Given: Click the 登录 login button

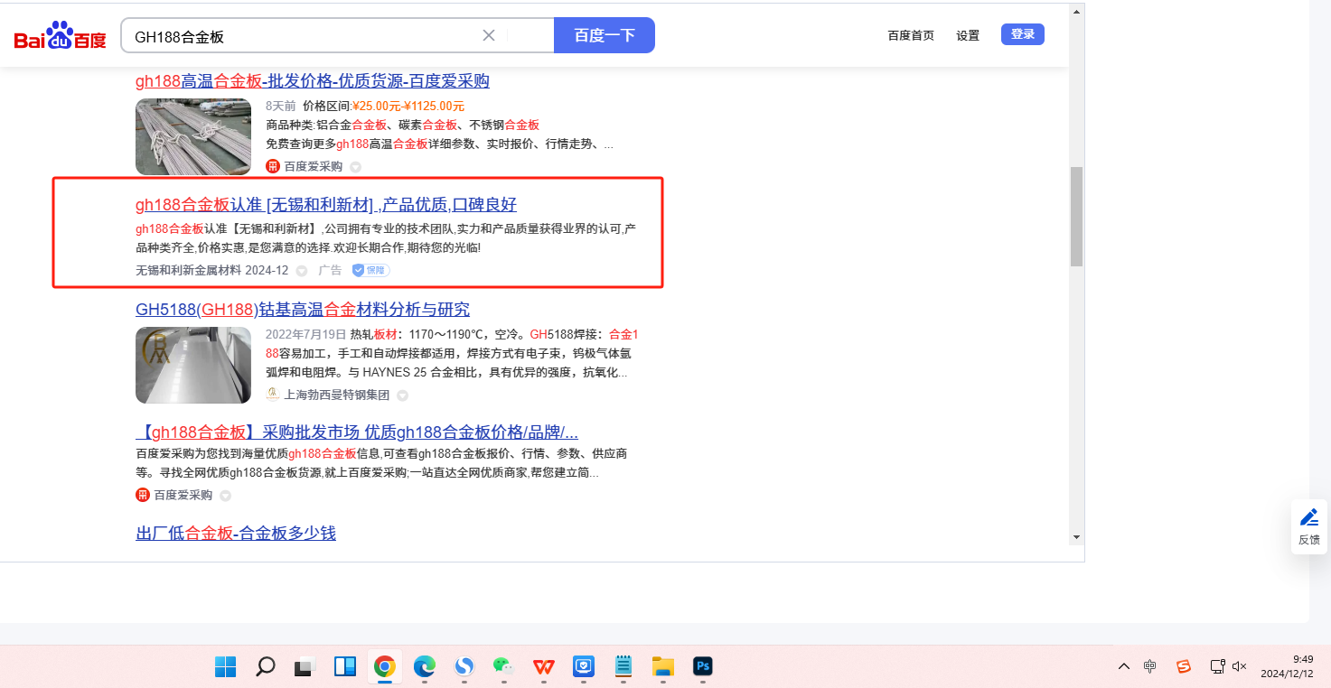Looking at the screenshot, I should pyautogui.click(x=1022, y=34).
